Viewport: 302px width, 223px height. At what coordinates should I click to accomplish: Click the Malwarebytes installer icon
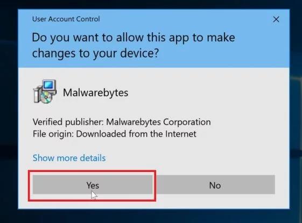[45, 91]
